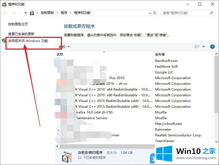Expand the view options dropdown arrow
Image resolution: width=219 pixels, height=165 pixels.
(203, 47)
